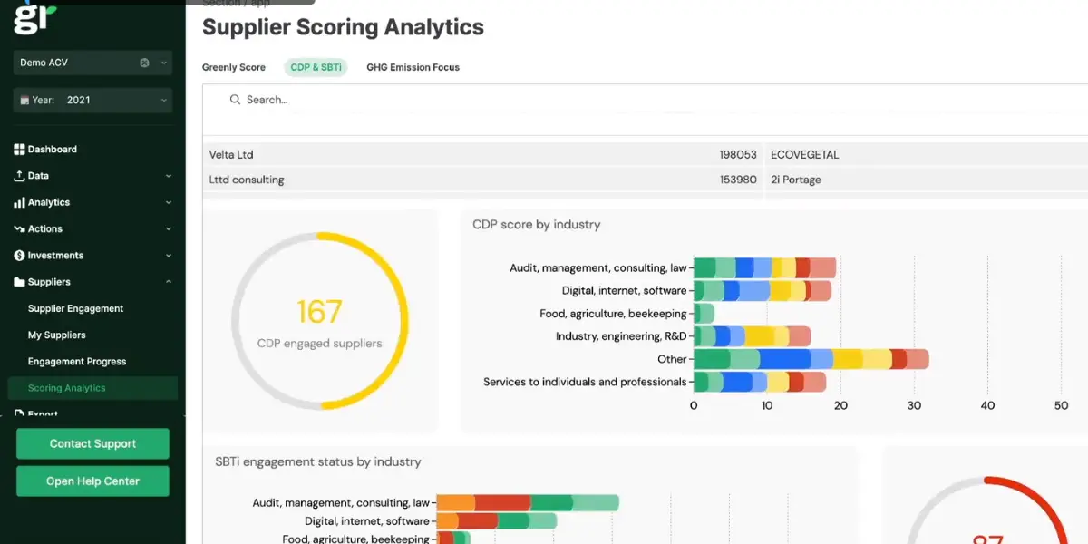
Task: Click the Greenly logo in the sidebar
Action: [x=34, y=17]
